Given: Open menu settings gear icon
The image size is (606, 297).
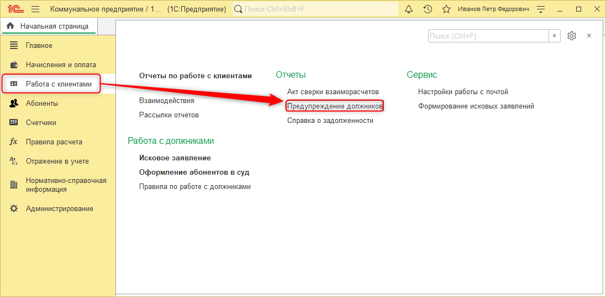Looking at the screenshot, I should pyautogui.click(x=572, y=36).
